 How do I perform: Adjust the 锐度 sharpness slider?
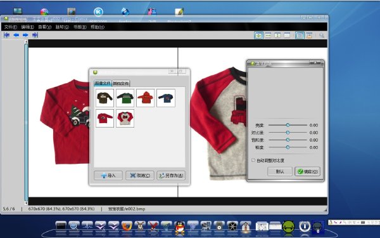288,147
